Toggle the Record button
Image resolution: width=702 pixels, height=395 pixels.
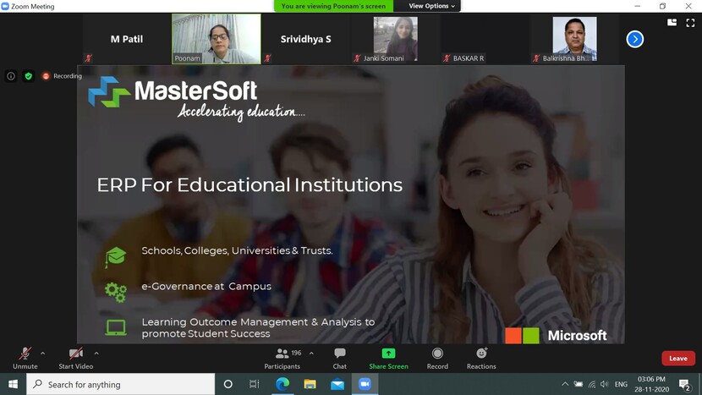437,358
